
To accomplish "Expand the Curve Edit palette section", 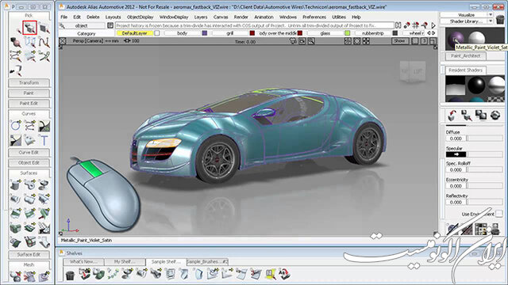I will (x=29, y=153).
